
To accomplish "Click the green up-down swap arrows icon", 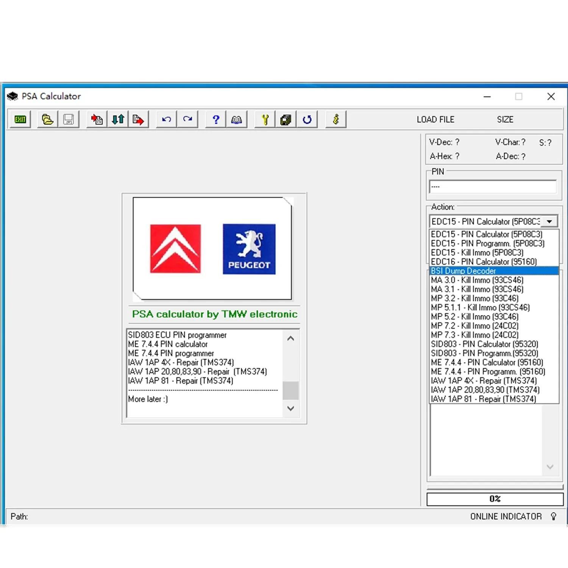I will [x=118, y=120].
